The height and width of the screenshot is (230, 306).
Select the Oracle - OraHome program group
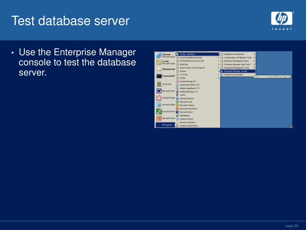click(x=198, y=54)
